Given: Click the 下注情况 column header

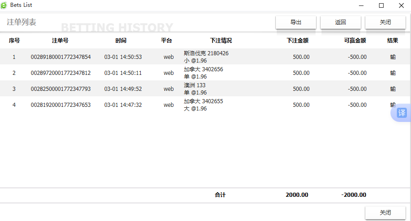Looking at the screenshot, I should [x=221, y=41].
